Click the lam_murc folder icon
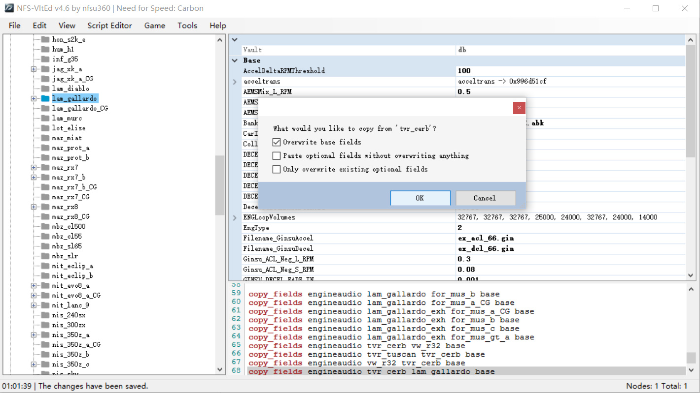The height and width of the screenshot is (393, 700). point(45,118)
